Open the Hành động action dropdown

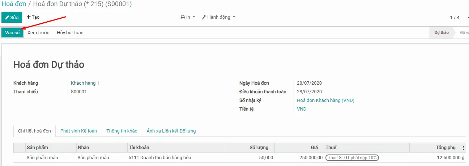218,17
